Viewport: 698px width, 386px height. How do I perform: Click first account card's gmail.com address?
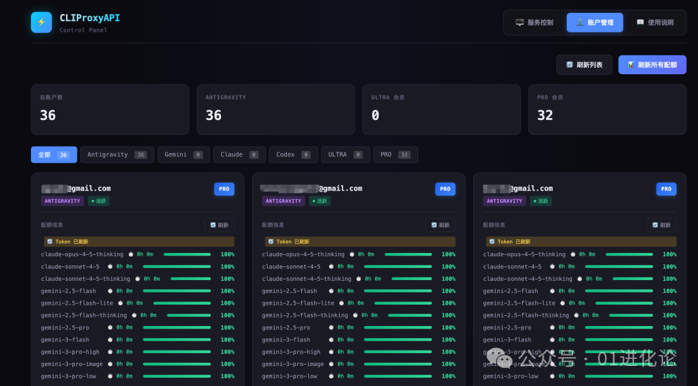[x=76, y=188]
